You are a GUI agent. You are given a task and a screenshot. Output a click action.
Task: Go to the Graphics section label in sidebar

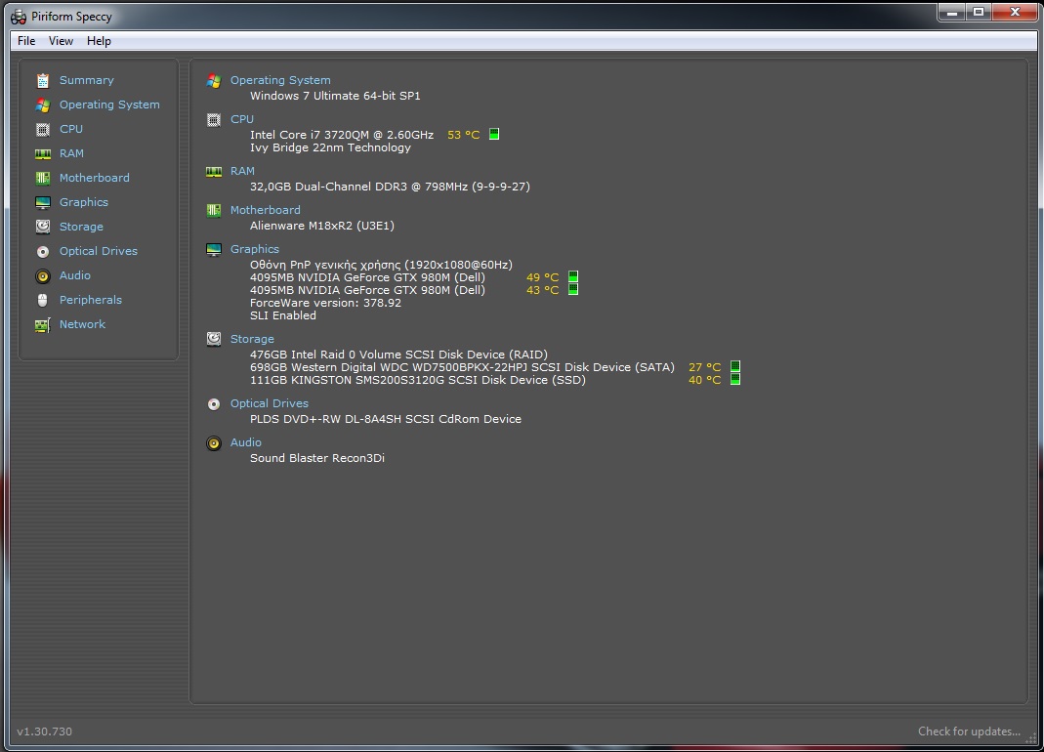[84, 202]
